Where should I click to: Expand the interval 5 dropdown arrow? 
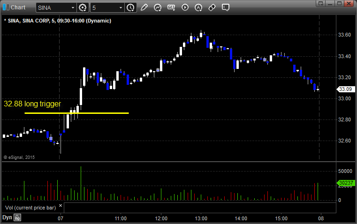click(x=121, y=7)
